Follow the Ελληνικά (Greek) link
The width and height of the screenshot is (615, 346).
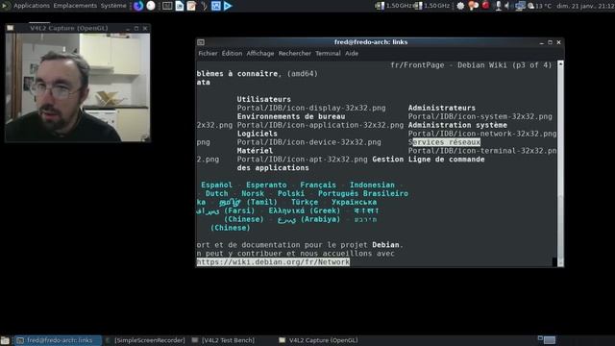pyautogui.click(x=305, y=210)
